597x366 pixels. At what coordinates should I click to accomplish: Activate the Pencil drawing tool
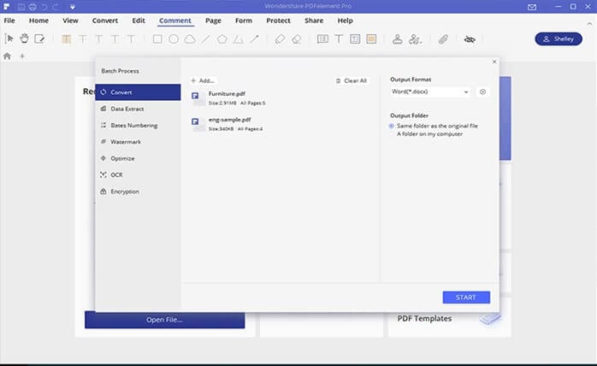click(x=280, y=38)
